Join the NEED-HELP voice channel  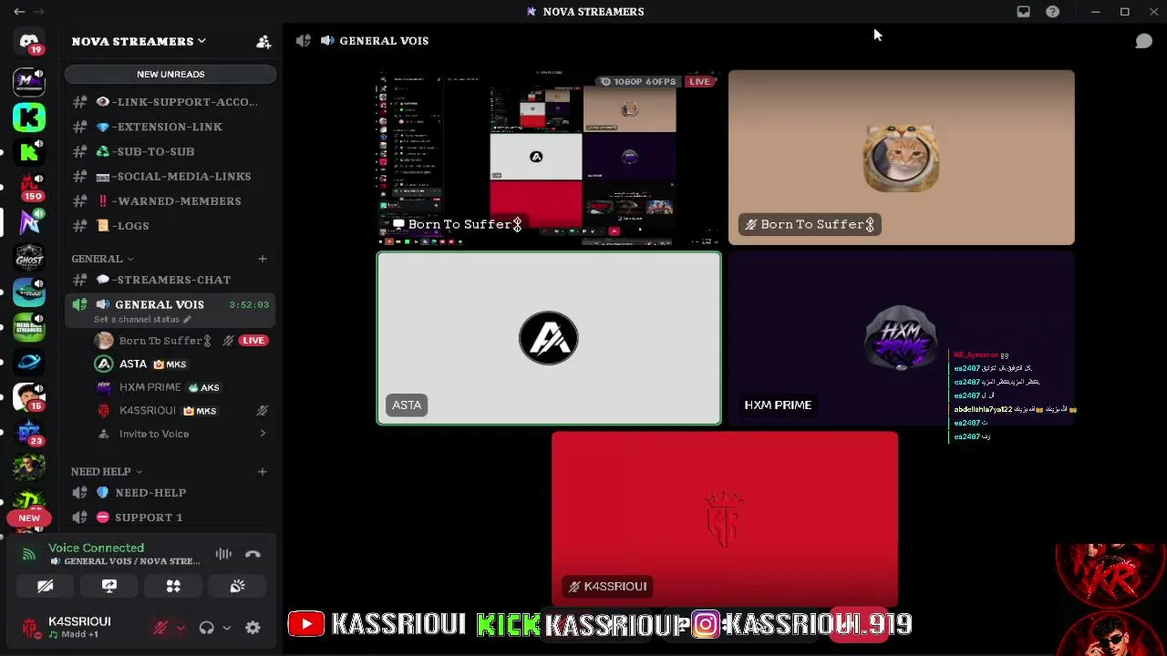point(170,493)
